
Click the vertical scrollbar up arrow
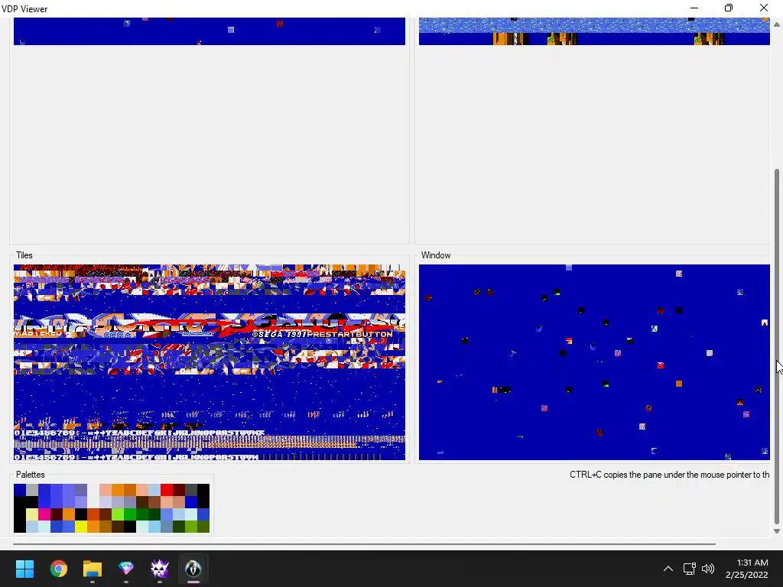click(x=777, y=24)
